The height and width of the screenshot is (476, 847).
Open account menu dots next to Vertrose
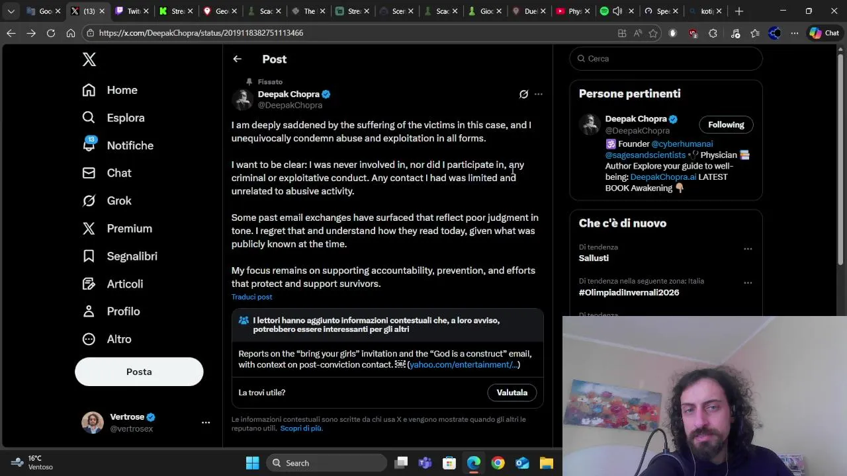[x=206, y=422]
